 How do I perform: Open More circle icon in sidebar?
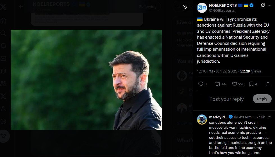[x=3, y=121]
